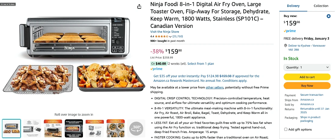Click the location pin delivery icon
This screenshot has height=139, width=336.
pyautogui.click(x=285, y=46)
